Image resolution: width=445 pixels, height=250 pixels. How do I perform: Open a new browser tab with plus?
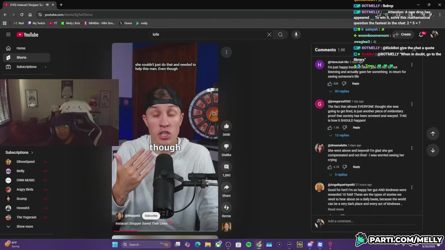61,5
